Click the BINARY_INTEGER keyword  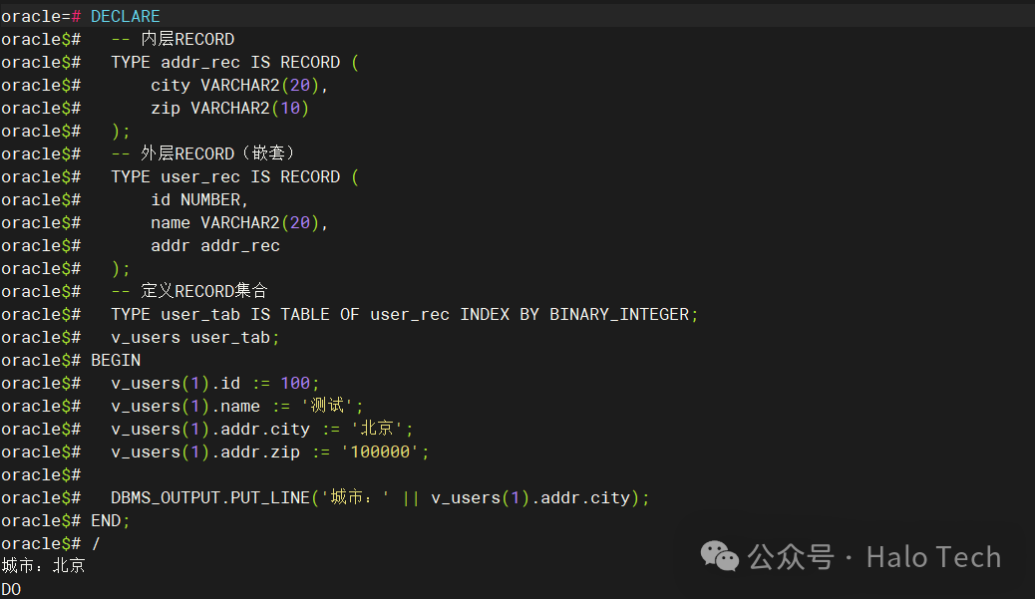619,314
